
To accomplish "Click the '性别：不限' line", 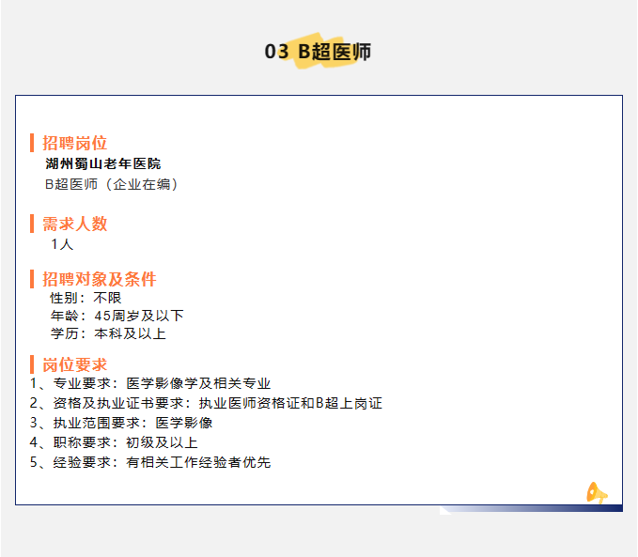I will 86,298.
